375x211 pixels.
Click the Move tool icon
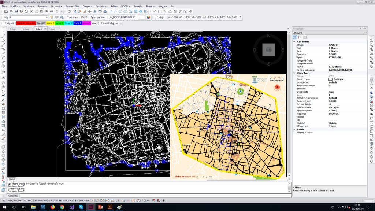(x=90, y=11)
